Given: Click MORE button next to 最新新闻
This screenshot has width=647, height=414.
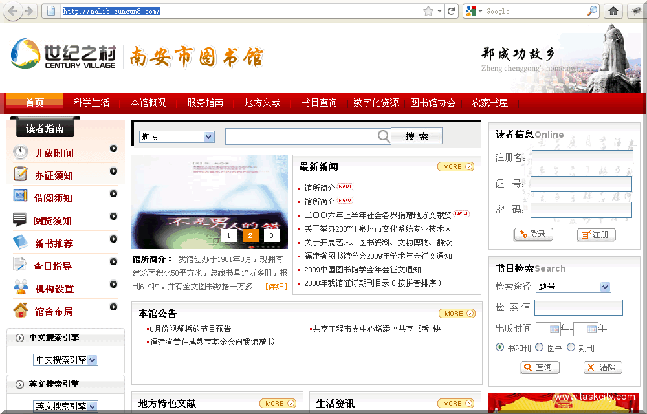Looking at the screenshot, I should (x=455, y=167).
